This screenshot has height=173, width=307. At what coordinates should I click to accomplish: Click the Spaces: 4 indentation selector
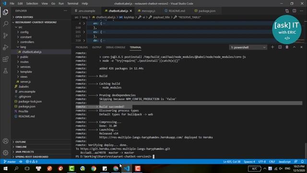(249, 161)
